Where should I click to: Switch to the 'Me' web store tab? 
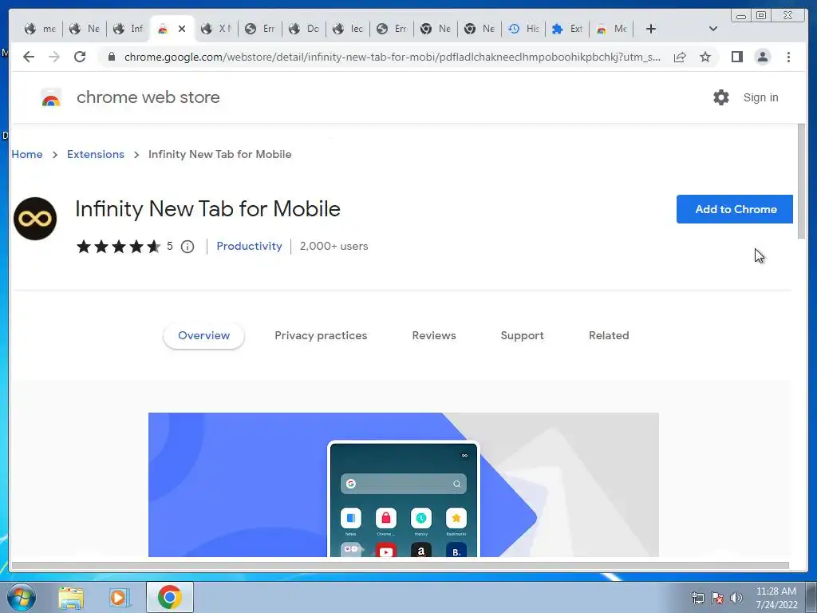(612, 29)
